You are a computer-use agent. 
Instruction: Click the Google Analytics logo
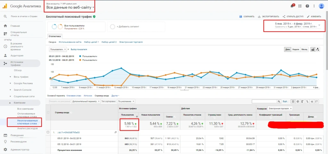(x=5, y=6)
